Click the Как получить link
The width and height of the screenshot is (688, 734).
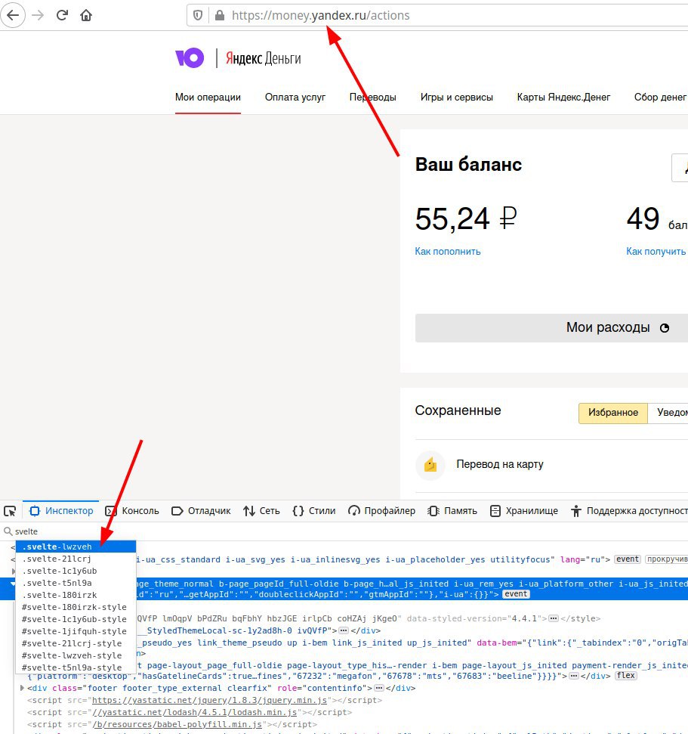656,252
